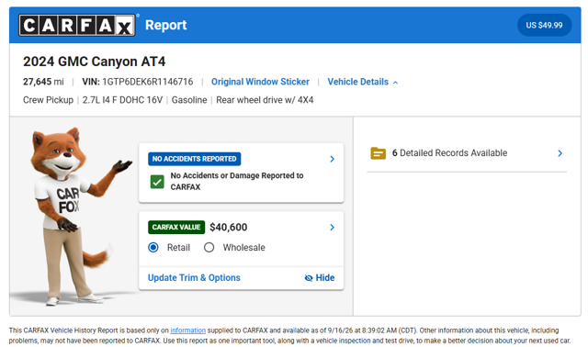Screen dimensions: 588x347
Task: Click the crossed-eye icon beside Hide
Action: tap(309, 278)
